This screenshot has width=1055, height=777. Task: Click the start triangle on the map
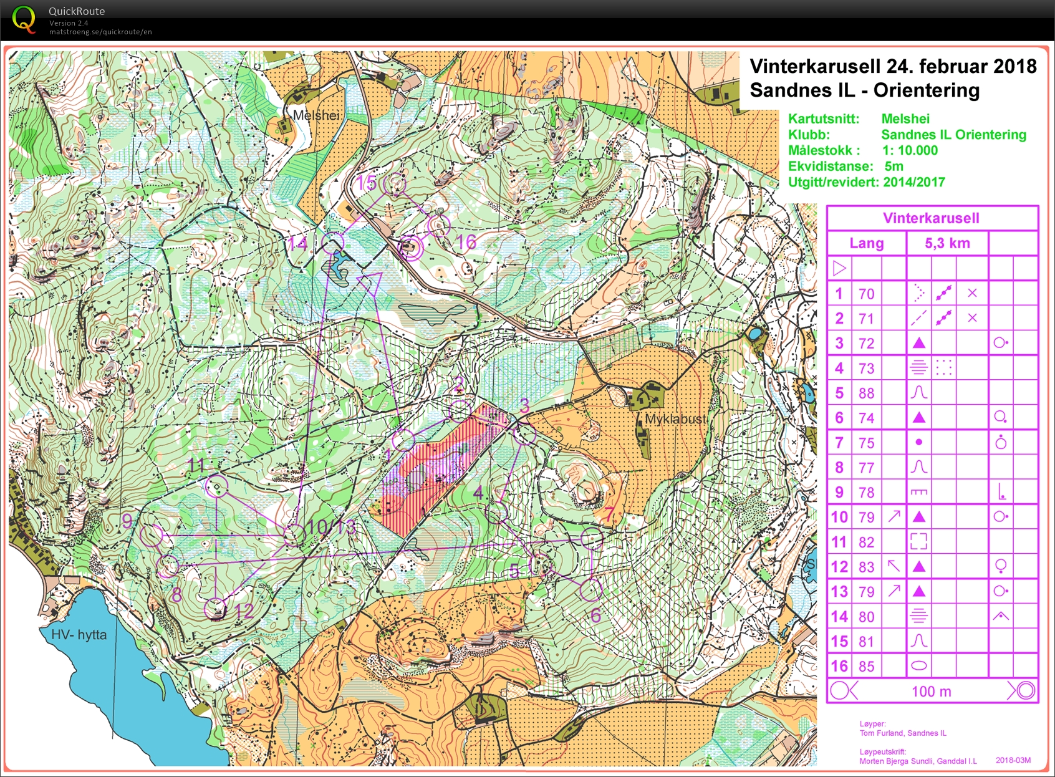pyautogui.click(x=372, y=282)
